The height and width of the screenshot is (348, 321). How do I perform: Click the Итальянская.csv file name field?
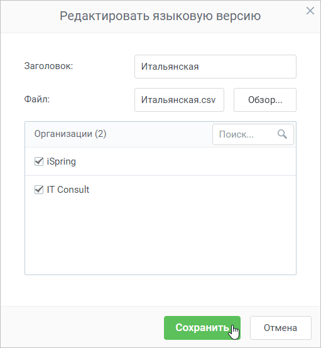(x=180, y=100)
